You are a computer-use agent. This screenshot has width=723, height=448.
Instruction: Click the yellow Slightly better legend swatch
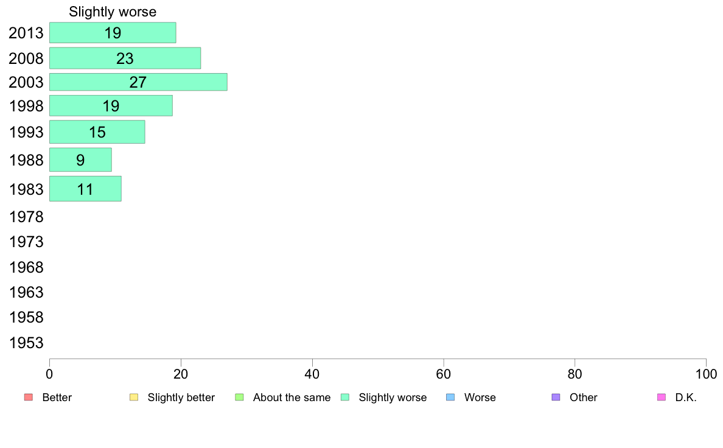(x=134, y=397)
